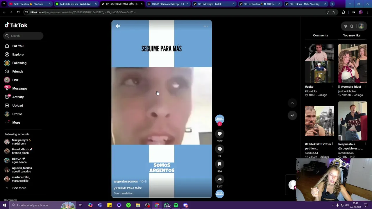
Task: Open the @sondra_blust recommended video thumbnail
Action: pyautogui.click(x=353, y=63)
